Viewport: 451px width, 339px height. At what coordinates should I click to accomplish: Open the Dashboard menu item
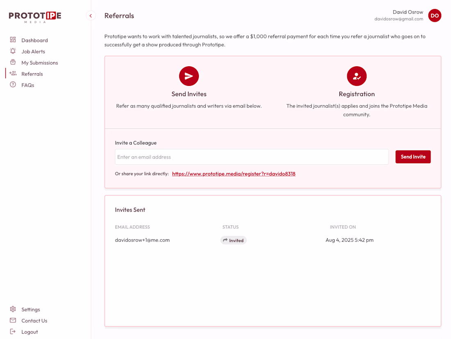pos(34,40)
